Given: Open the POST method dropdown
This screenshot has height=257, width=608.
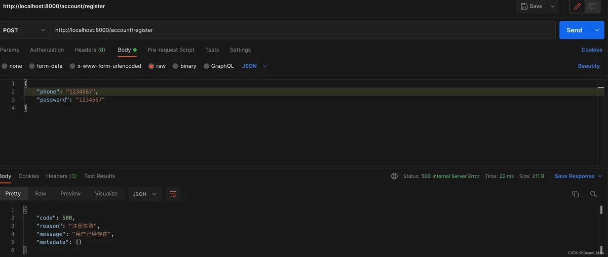Looking at the screenshot, I should [24, 30].
